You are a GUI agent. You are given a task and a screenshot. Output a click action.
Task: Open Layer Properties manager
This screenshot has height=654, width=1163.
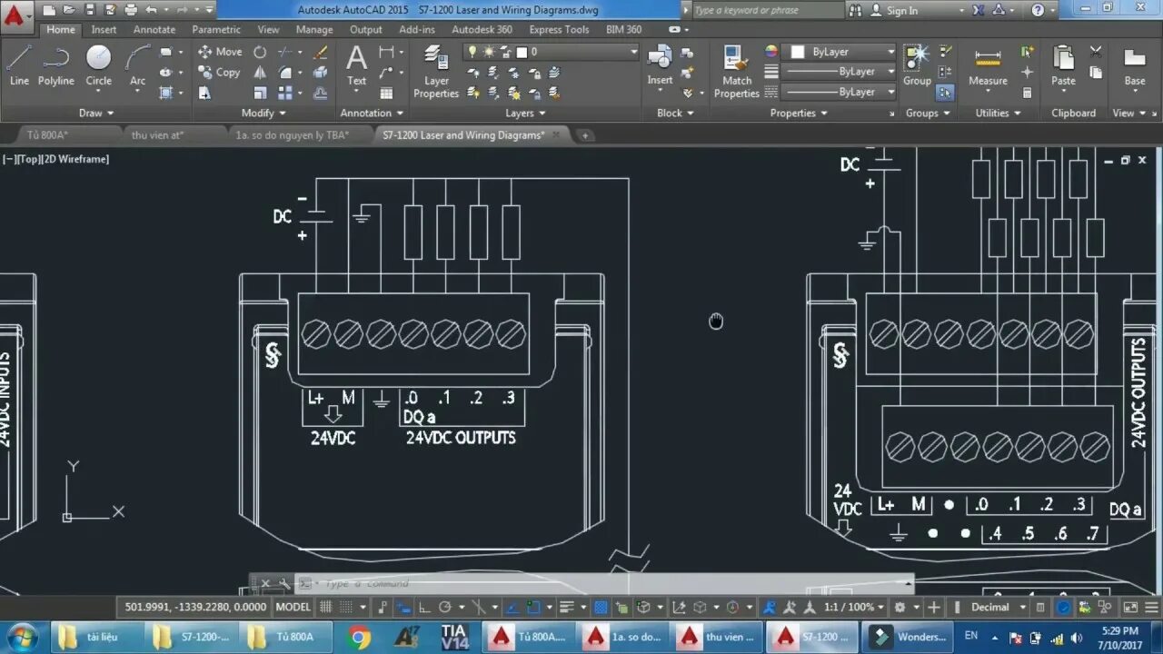[x=436, y=73]
